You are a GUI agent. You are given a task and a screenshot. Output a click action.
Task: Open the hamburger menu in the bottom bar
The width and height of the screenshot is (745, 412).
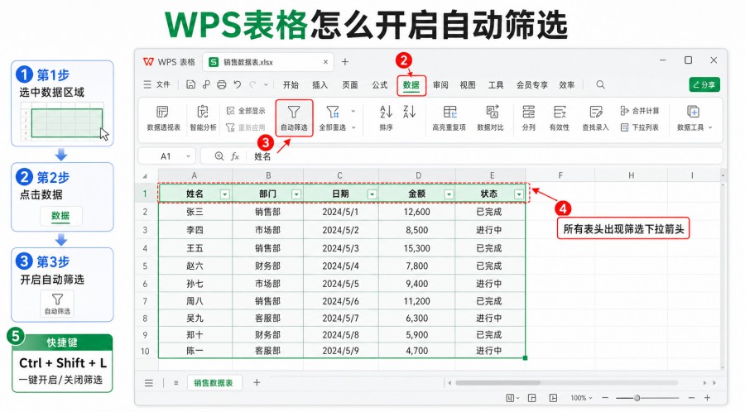(x=149, y=382)
